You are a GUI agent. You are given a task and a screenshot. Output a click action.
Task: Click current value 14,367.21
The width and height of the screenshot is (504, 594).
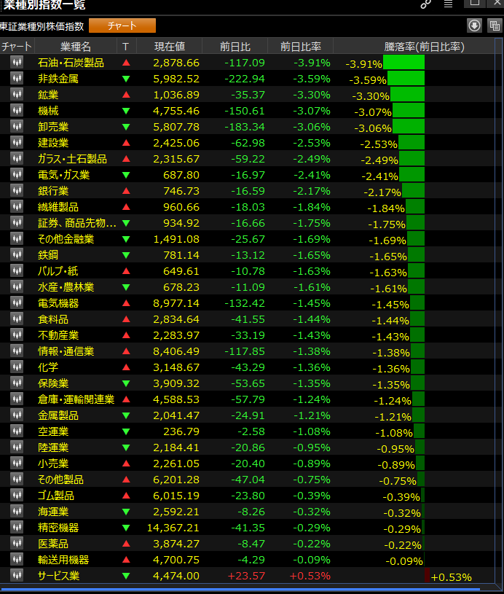[173, 528]
